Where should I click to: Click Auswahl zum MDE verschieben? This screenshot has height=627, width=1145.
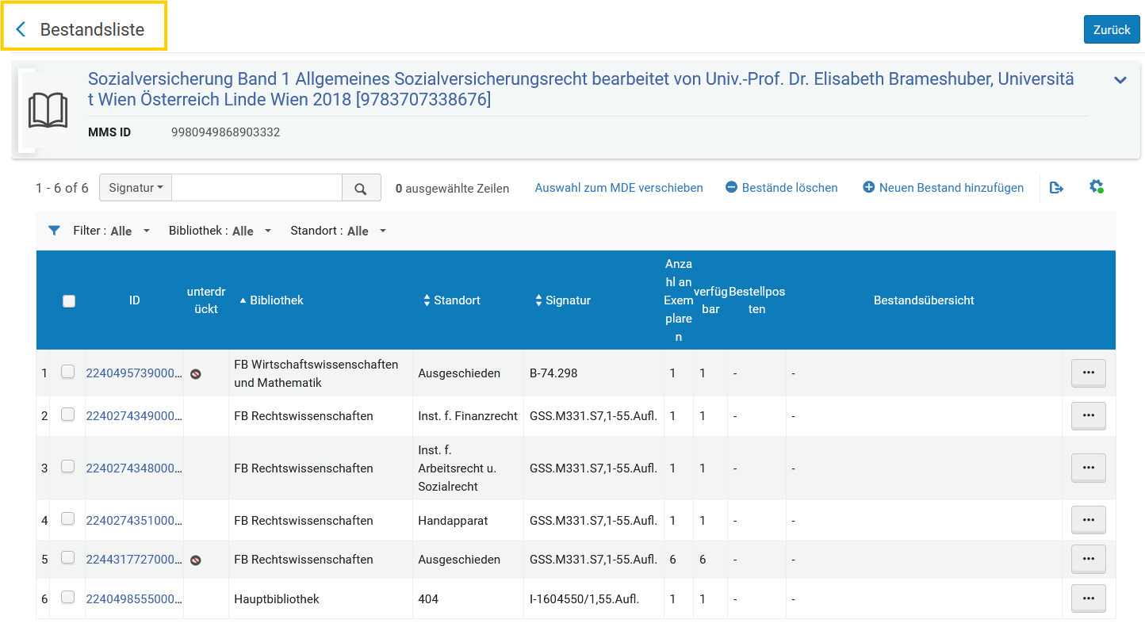tap(618, 188)
